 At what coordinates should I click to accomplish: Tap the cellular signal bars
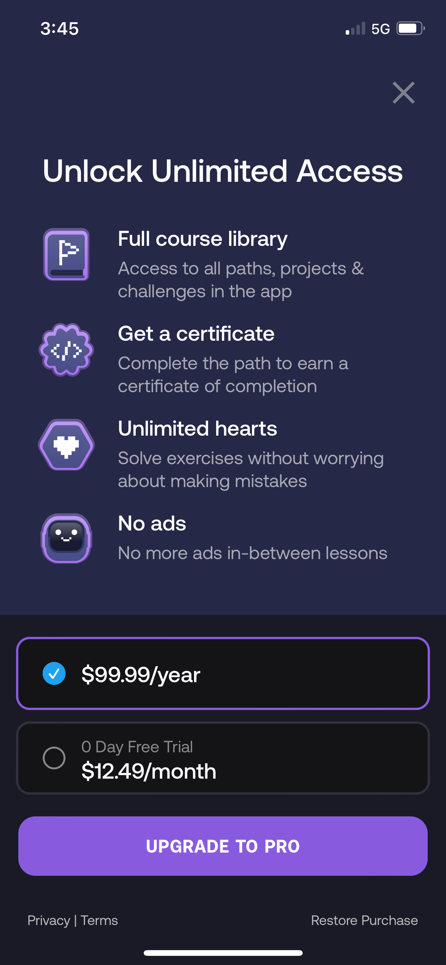354,28
